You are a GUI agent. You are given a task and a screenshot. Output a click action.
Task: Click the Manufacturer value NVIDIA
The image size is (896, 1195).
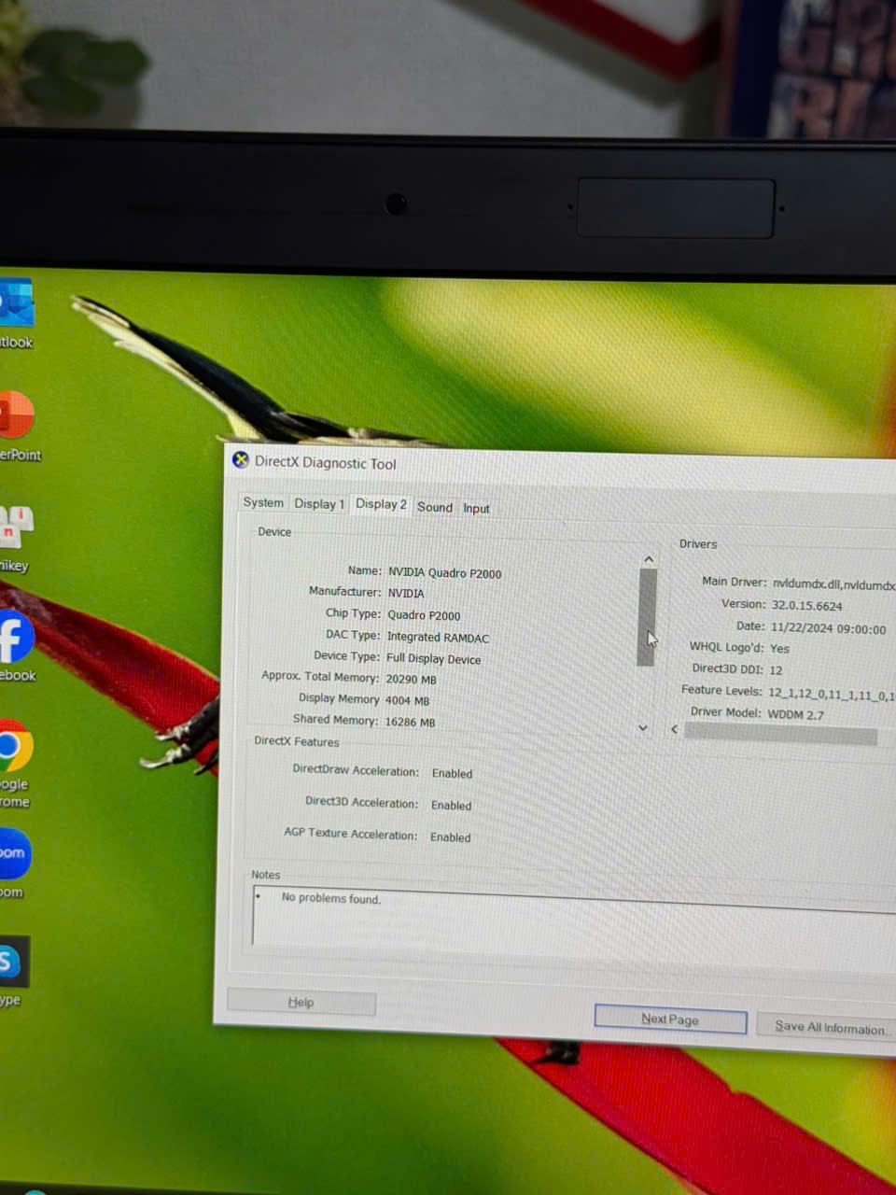(x=406, y=594)
